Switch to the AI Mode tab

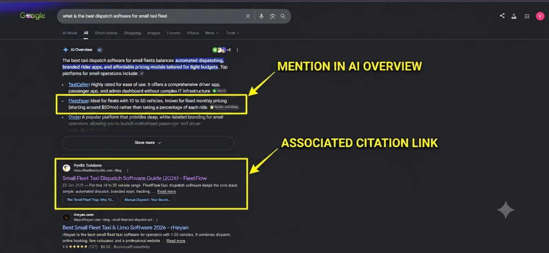70,33
